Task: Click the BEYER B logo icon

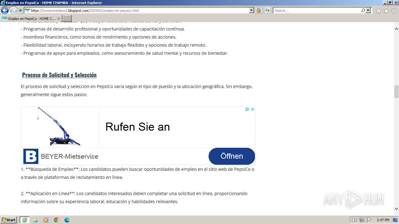Action: pos(31,156)
